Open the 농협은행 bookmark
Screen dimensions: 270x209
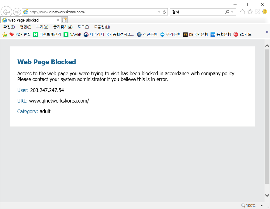tap(220, 35)
